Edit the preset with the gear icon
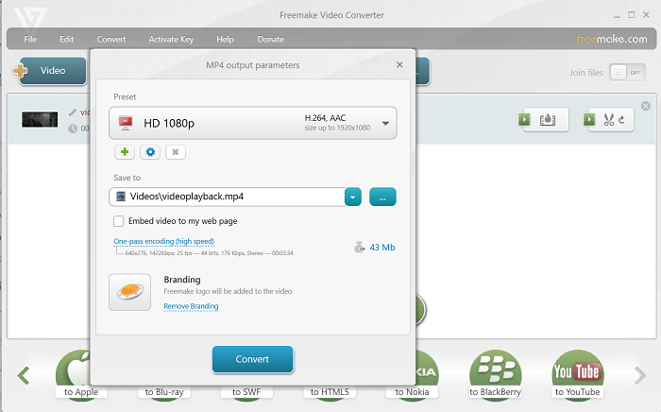Screen dimensions: 661x412 click(x=150, y=152)
